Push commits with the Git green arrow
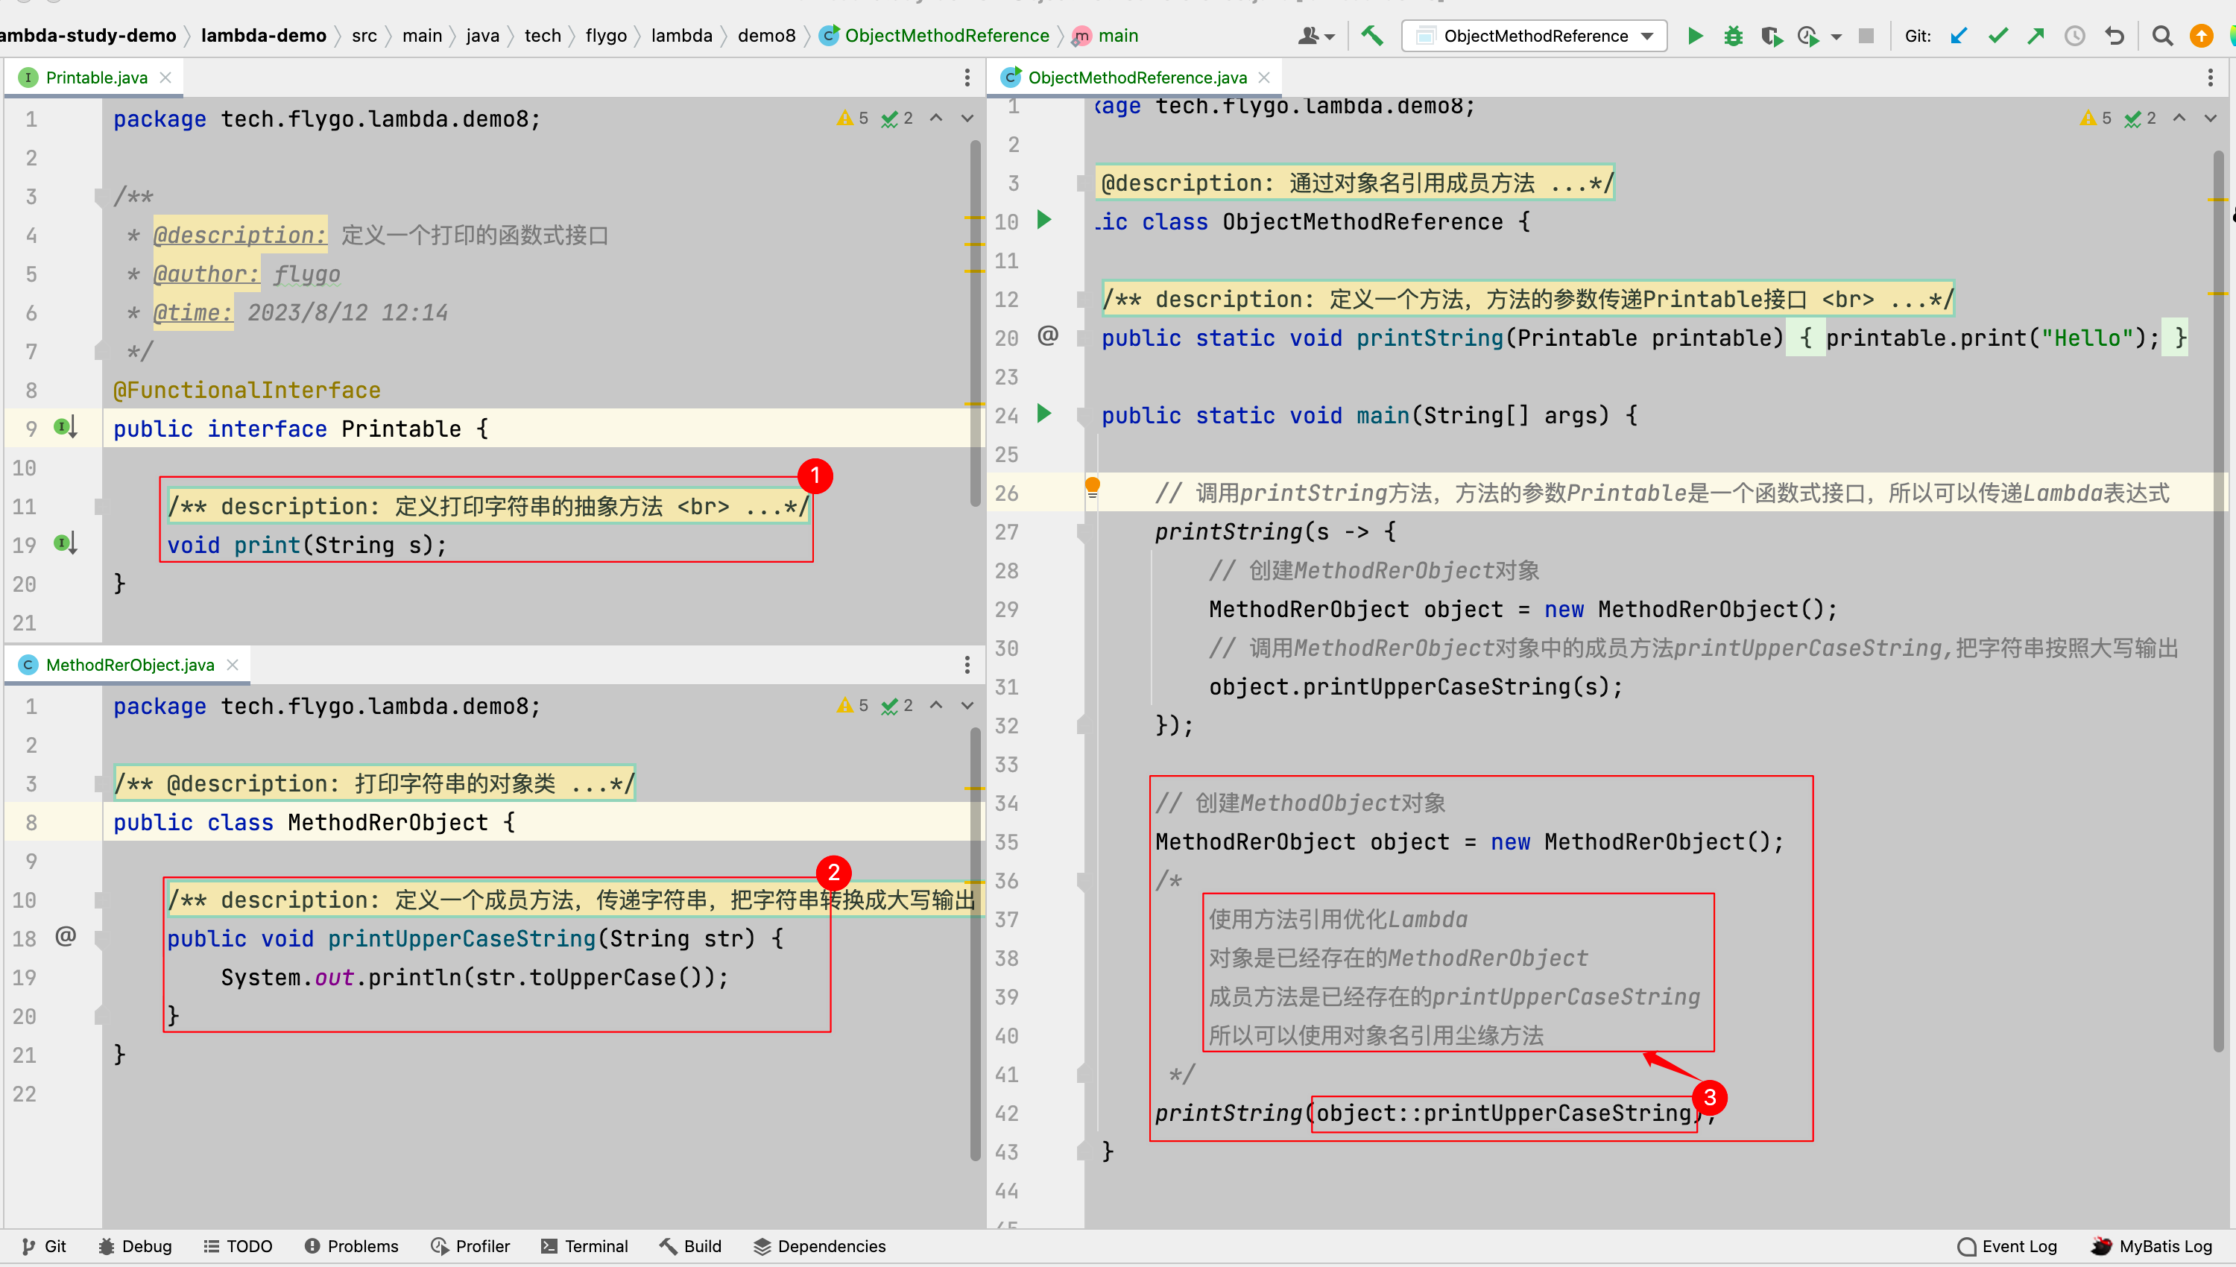Screen dimensions: 2236x1267 point(2036,36)
